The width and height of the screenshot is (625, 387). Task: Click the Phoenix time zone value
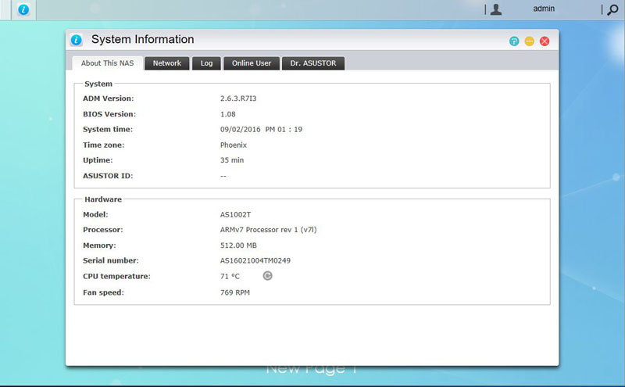(234, 145)
